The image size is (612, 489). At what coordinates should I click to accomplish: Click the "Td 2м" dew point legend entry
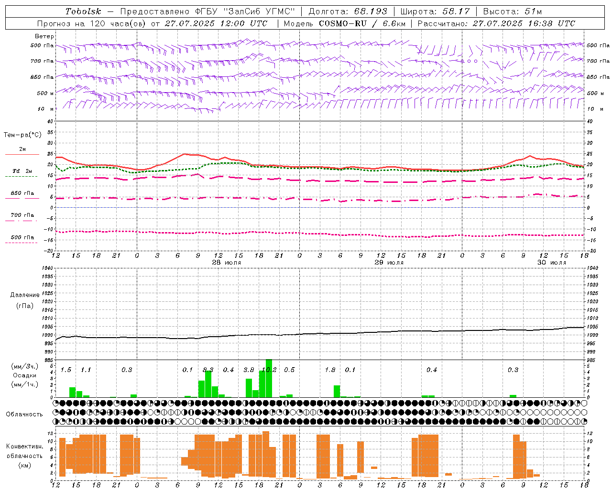22,171
